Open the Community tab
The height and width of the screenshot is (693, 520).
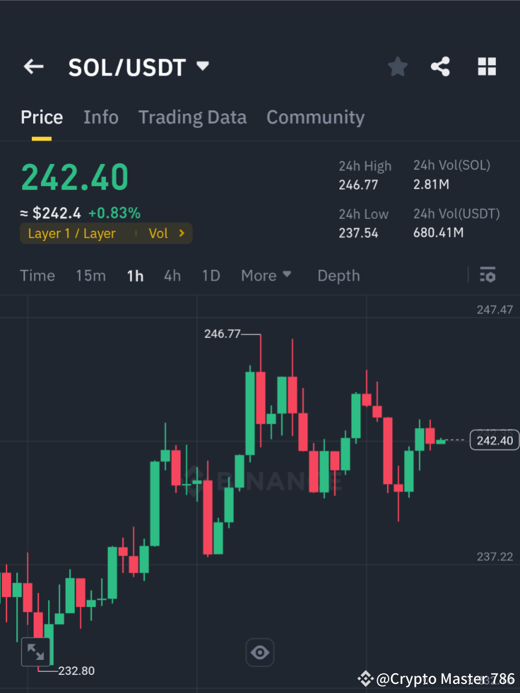[x=315, y=117]
